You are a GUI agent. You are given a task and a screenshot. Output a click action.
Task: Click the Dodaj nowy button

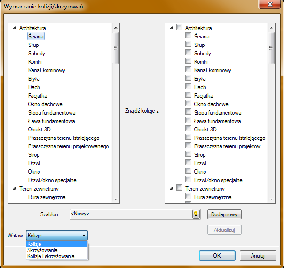(x=224, y=214)
